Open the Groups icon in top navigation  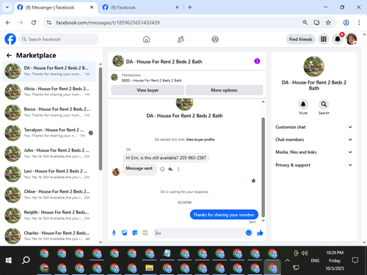tap(215, 39)
